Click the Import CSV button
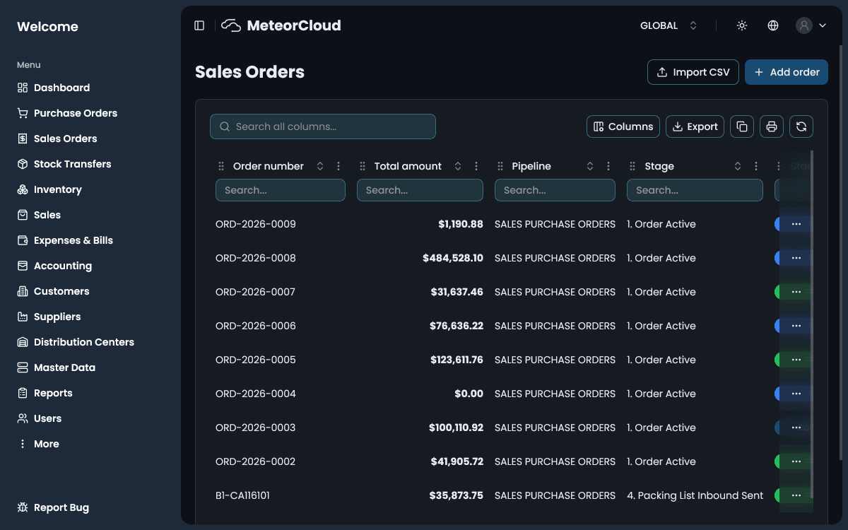 click(x=693, y=71)
